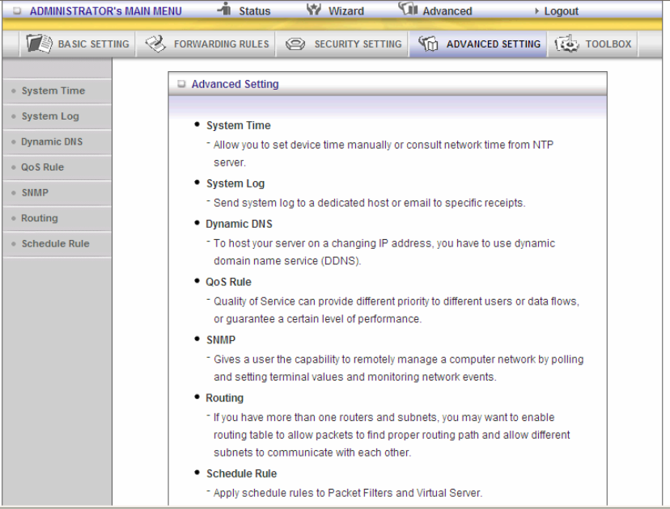The height and width of the screenshot is (509, 670).
Task: Log out of the router admin
Action: 561,11
